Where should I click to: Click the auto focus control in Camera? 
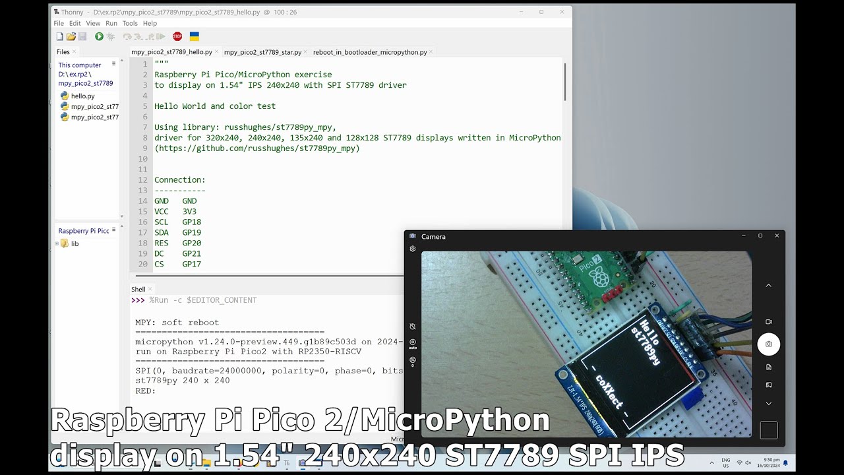413,344
